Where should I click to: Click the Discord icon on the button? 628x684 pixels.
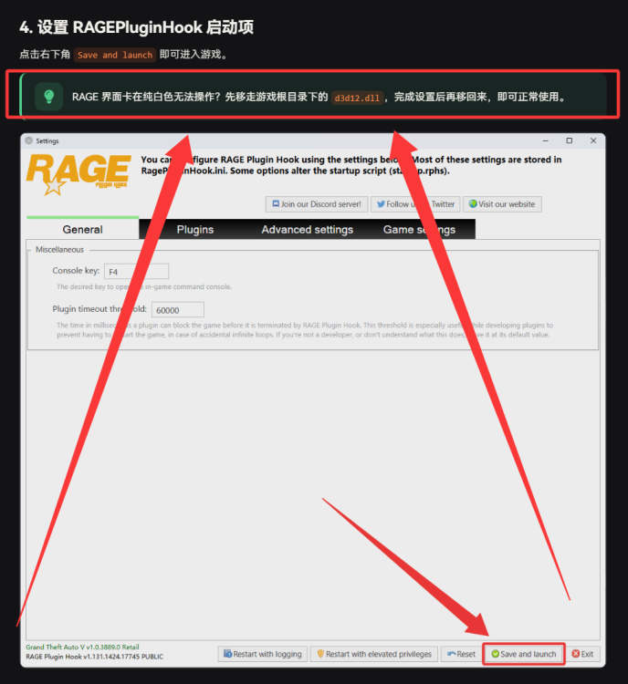tap(276, 203)
